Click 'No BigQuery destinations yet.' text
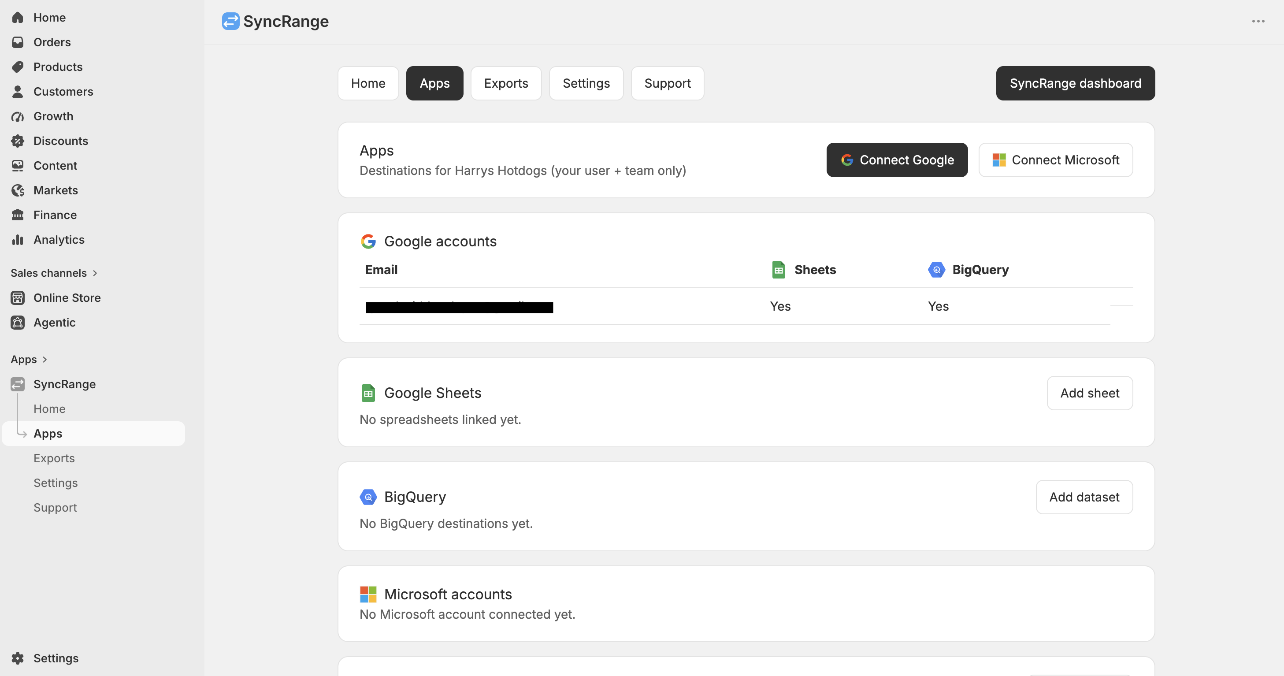1284x676 pixels. coord(446,524)
